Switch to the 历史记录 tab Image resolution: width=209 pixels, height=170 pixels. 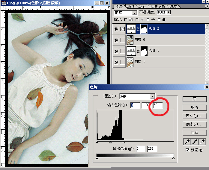158,6
